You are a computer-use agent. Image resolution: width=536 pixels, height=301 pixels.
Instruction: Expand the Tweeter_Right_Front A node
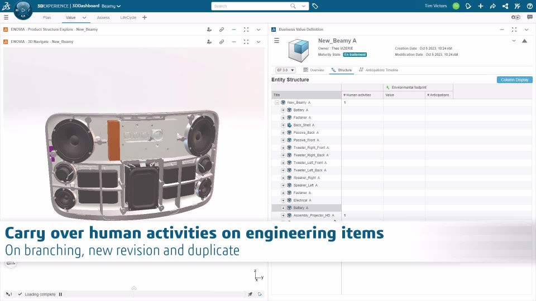click(x=283, y=148)
